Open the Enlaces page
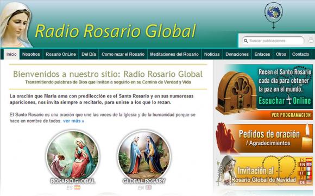 click(262, 54)
